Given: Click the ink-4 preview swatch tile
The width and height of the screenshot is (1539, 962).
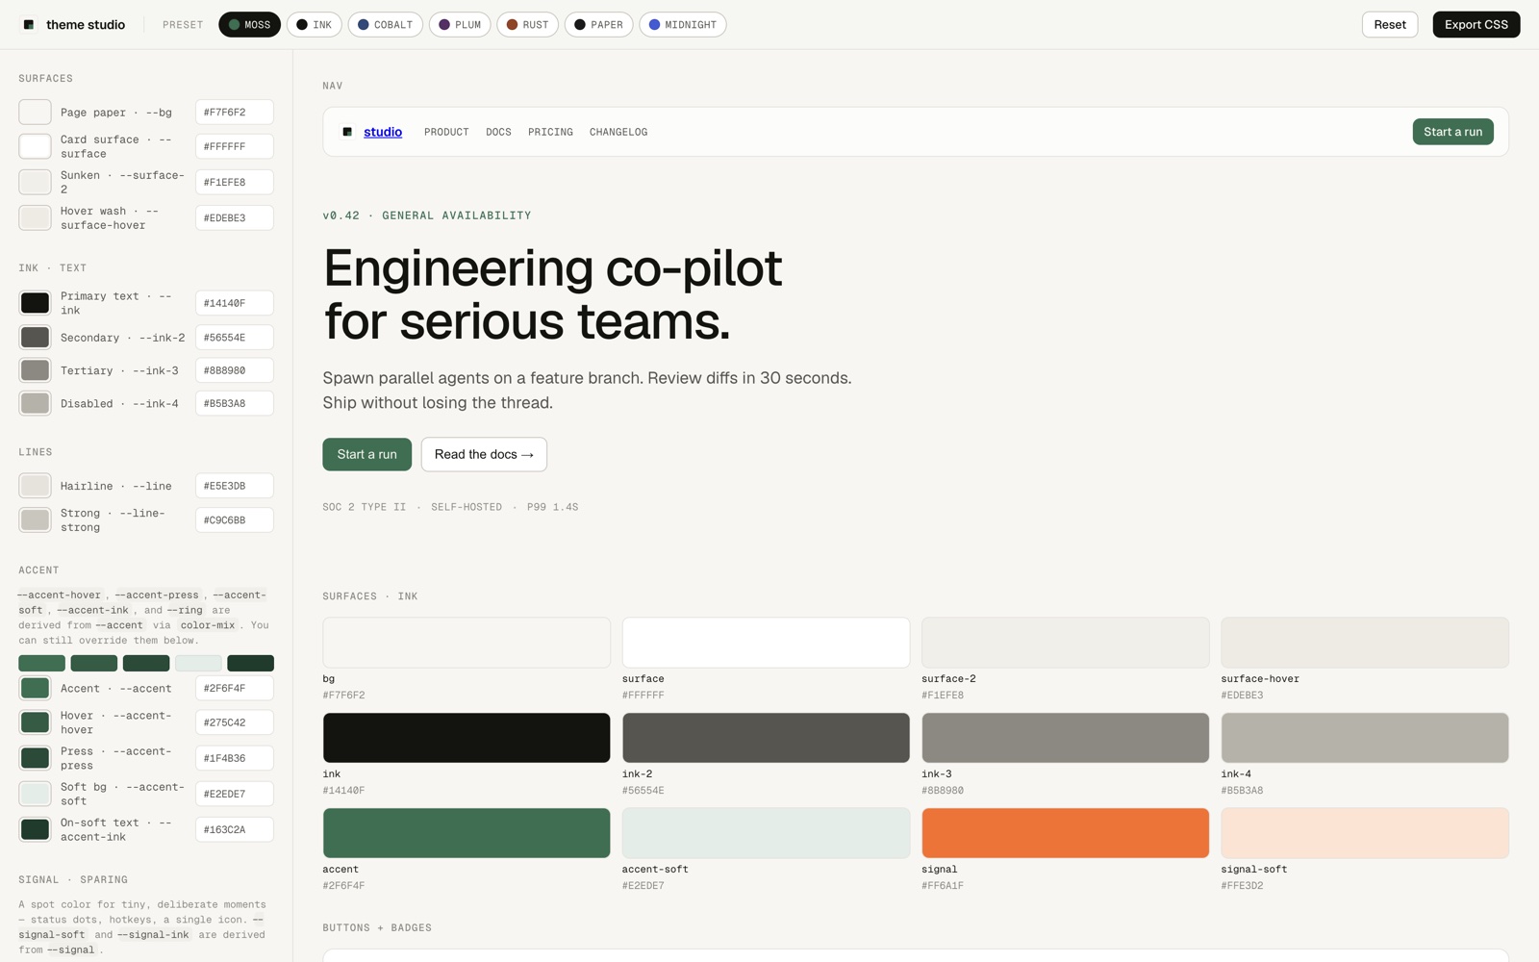Looking at the screenshot, I should pos(1365,738).
